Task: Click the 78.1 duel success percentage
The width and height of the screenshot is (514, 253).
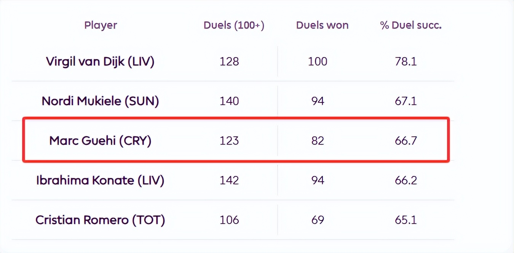Action: click(406, 61)
